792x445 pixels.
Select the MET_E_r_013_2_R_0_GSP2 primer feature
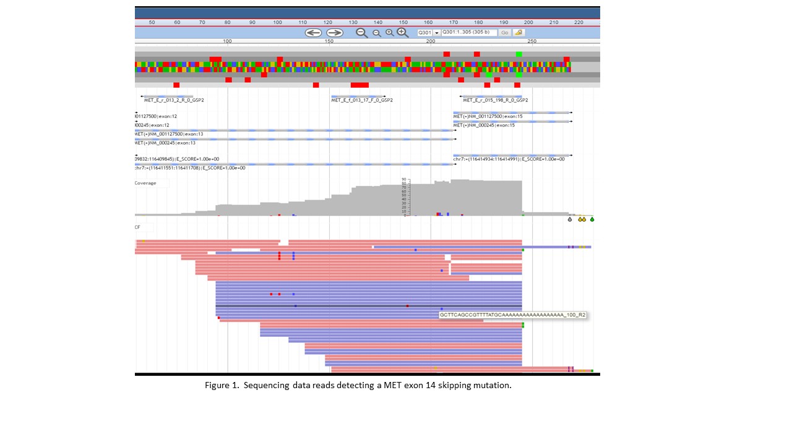tap(174, 100)
